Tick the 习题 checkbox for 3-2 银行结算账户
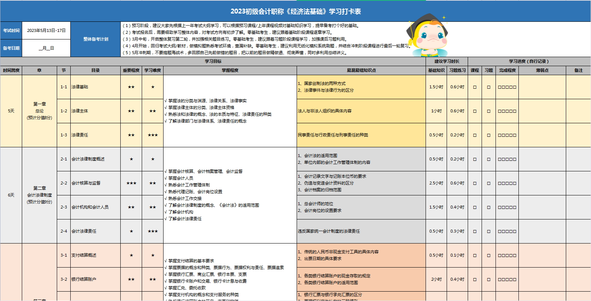Viewport: 591px width, 301px height. 489,280
